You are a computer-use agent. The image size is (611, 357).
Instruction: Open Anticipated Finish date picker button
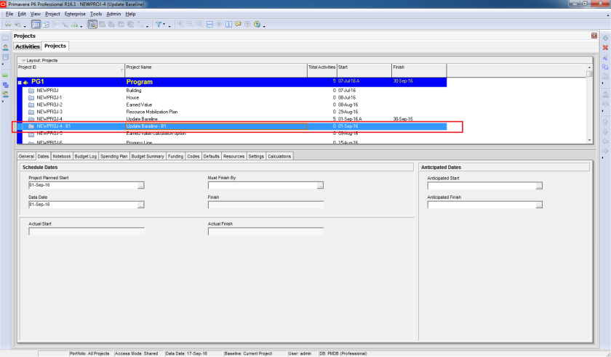pyautogui.click(x=539, y=205)
